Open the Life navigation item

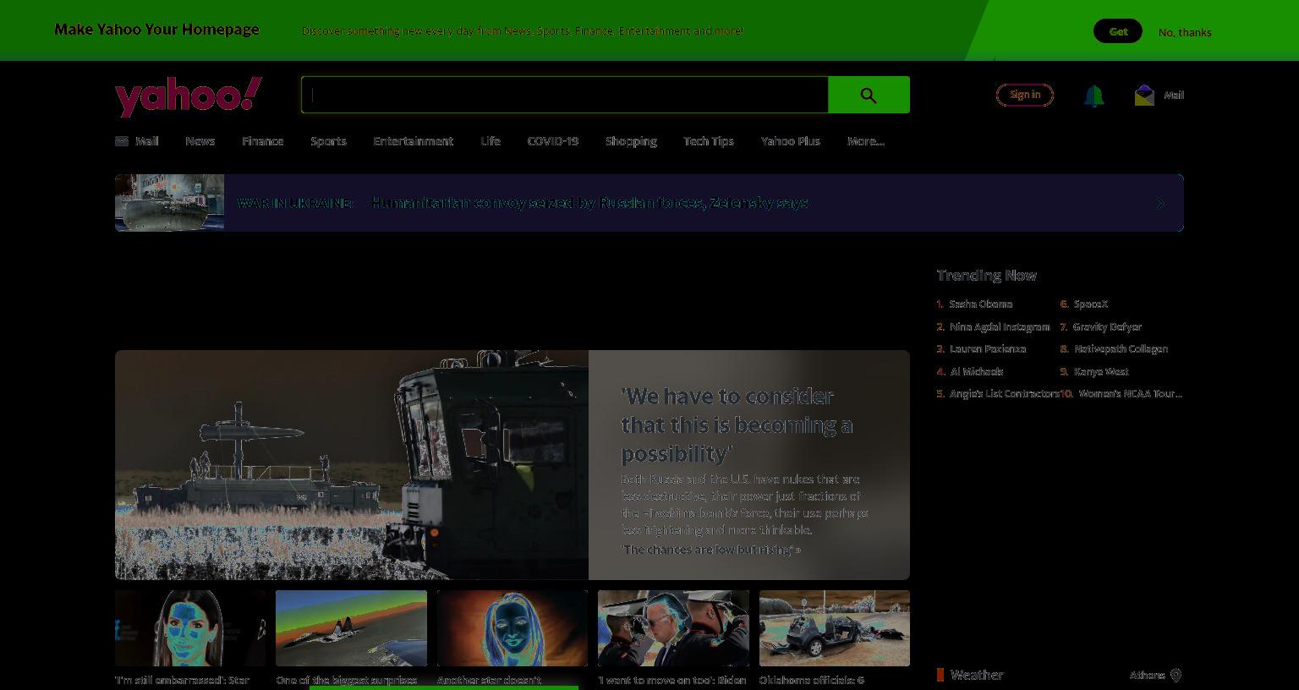coord(491,141)
